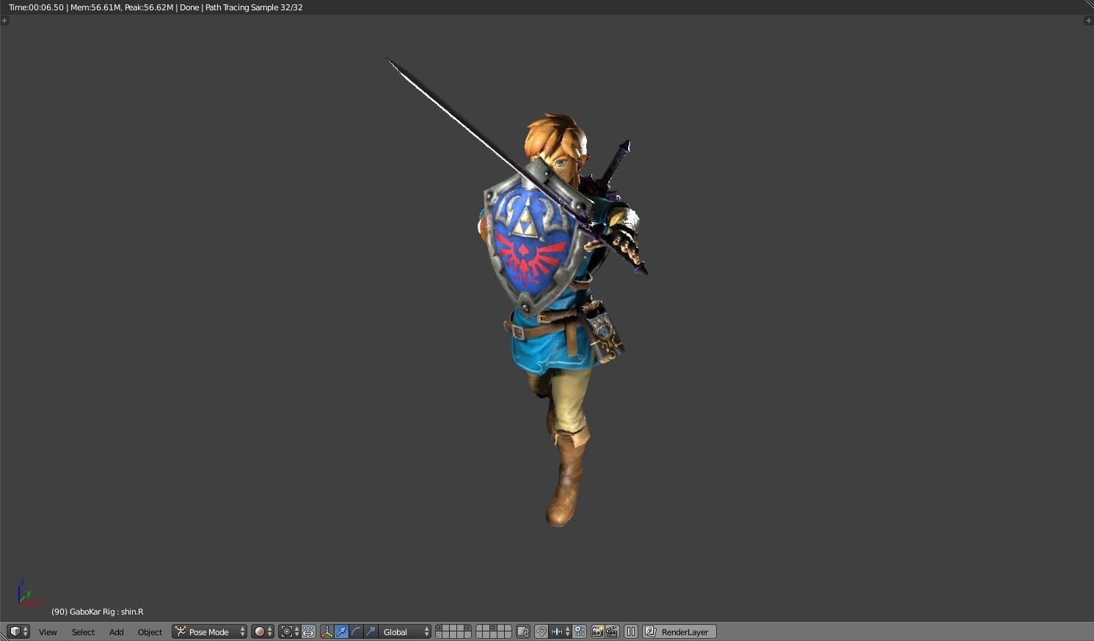The width and height of the screenshot is (1094, 641).
Task: Render OpenGL image with camera icon
Action: [597, 631]
